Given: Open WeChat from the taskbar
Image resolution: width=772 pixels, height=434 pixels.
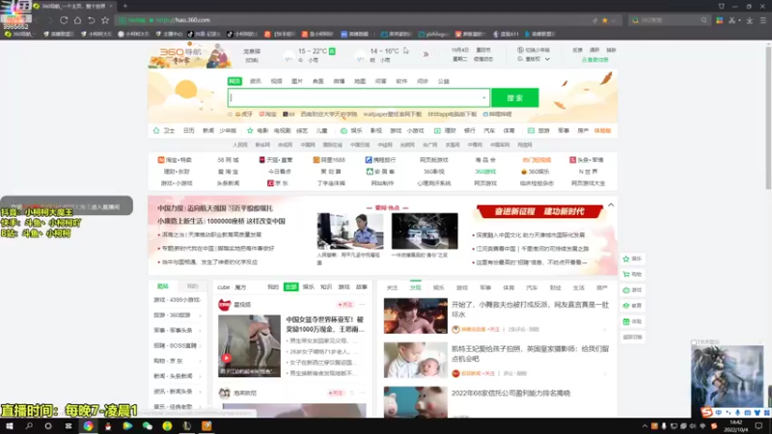Looking at the screenshot, I should coord(148,426).
